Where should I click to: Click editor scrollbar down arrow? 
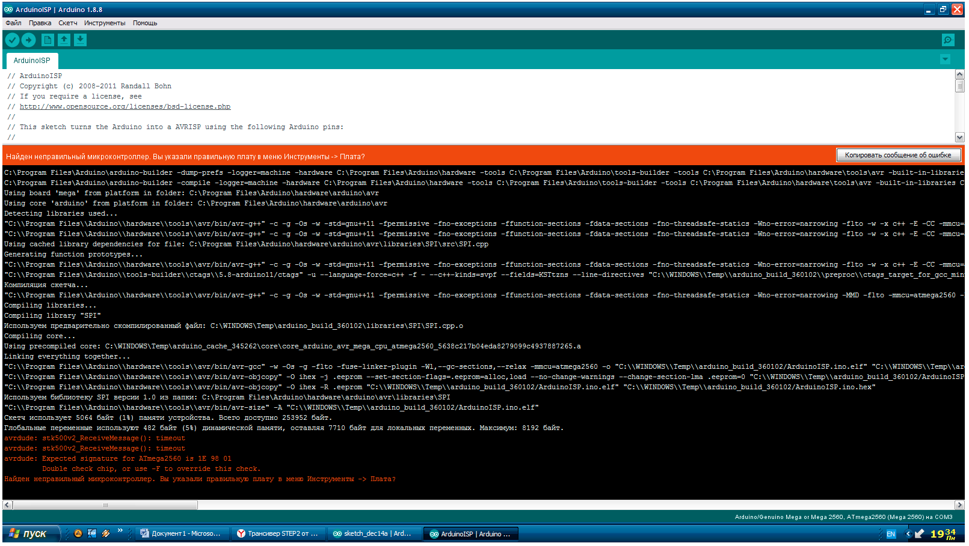(959, 138)
